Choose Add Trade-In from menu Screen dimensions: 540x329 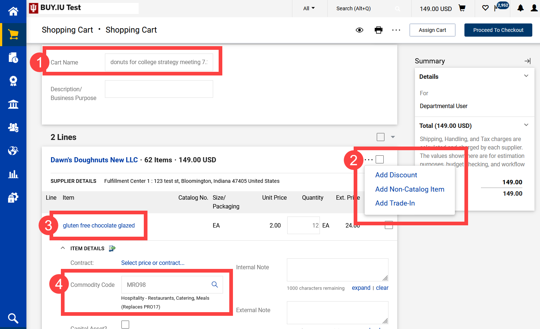(x=395, y=203)
